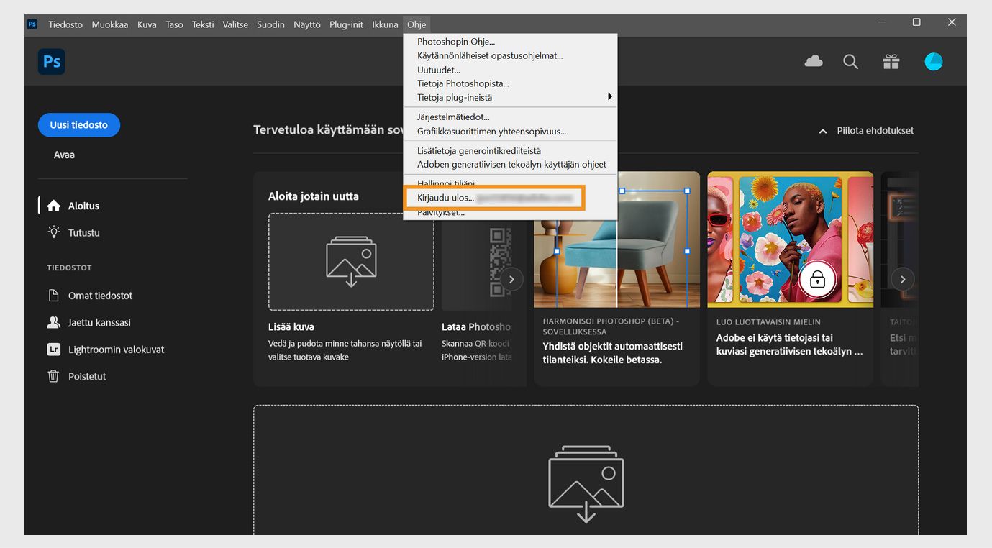The width and height of the screenshot is (992, 548).
Task: Collapse suggestions with Piilota ehdotukset
Action: [866, 131]
